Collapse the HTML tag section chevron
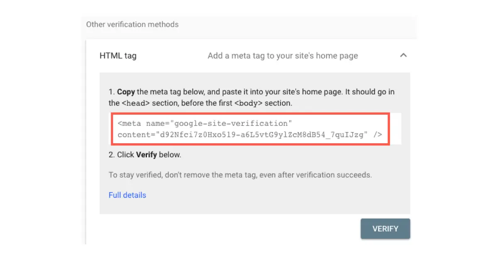Image resolution: width=498 pixels, height=260 pixels. click(x=403, y=55)
